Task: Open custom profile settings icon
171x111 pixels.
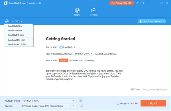Action: point(80,101)
